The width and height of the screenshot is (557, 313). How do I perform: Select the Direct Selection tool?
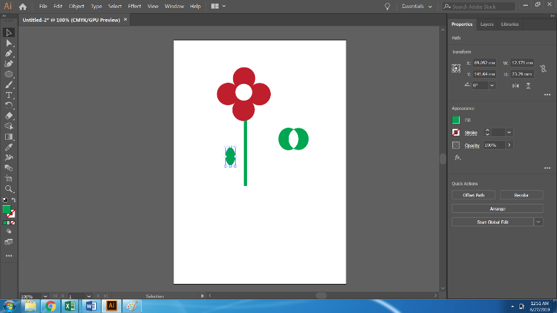[9, 43]
